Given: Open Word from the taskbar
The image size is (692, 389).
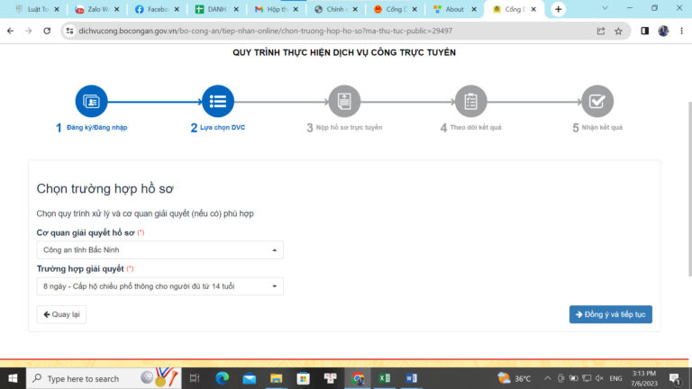Looking at the screenshot, I should 411,378.
